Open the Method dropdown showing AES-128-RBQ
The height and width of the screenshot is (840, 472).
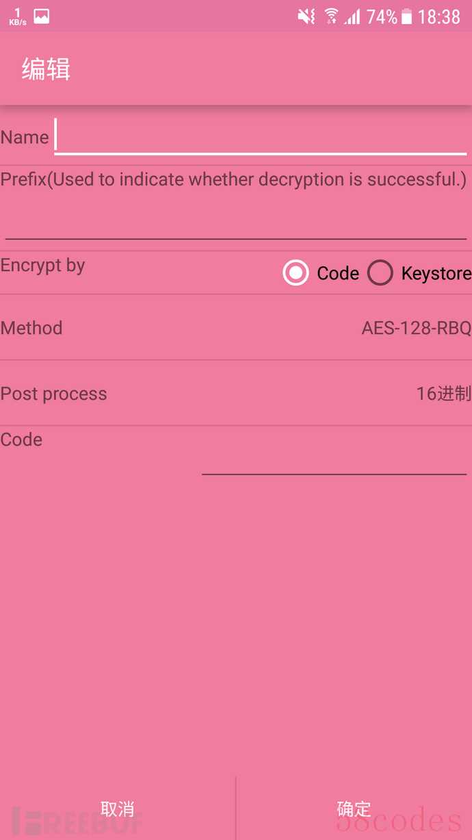click(x=417, y=328)
